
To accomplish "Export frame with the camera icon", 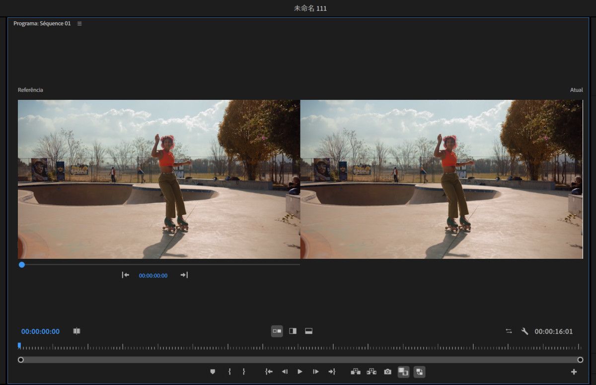I will pos(387,372).
